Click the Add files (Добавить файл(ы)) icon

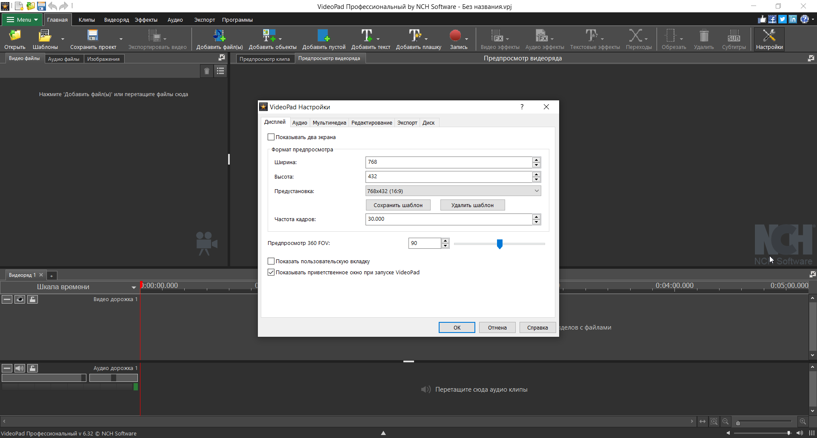coord(219,36)
